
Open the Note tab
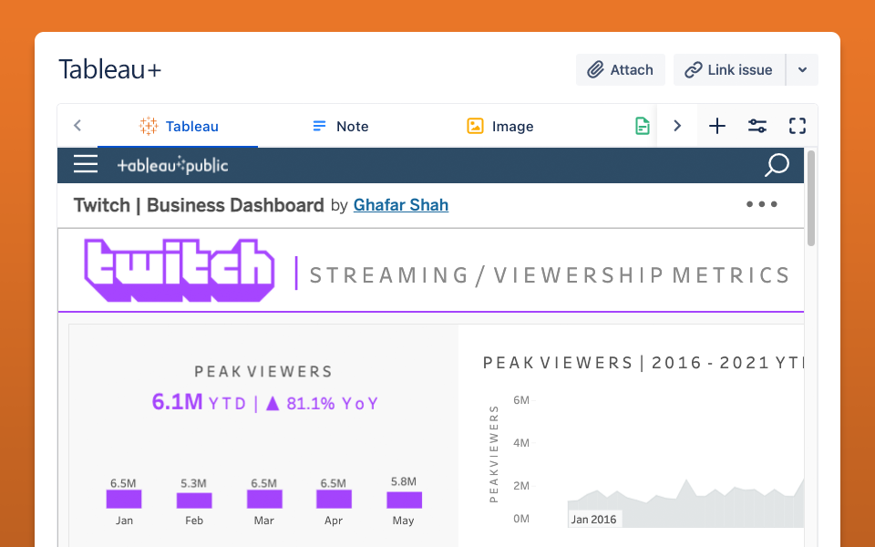click(x=340, y=126)
